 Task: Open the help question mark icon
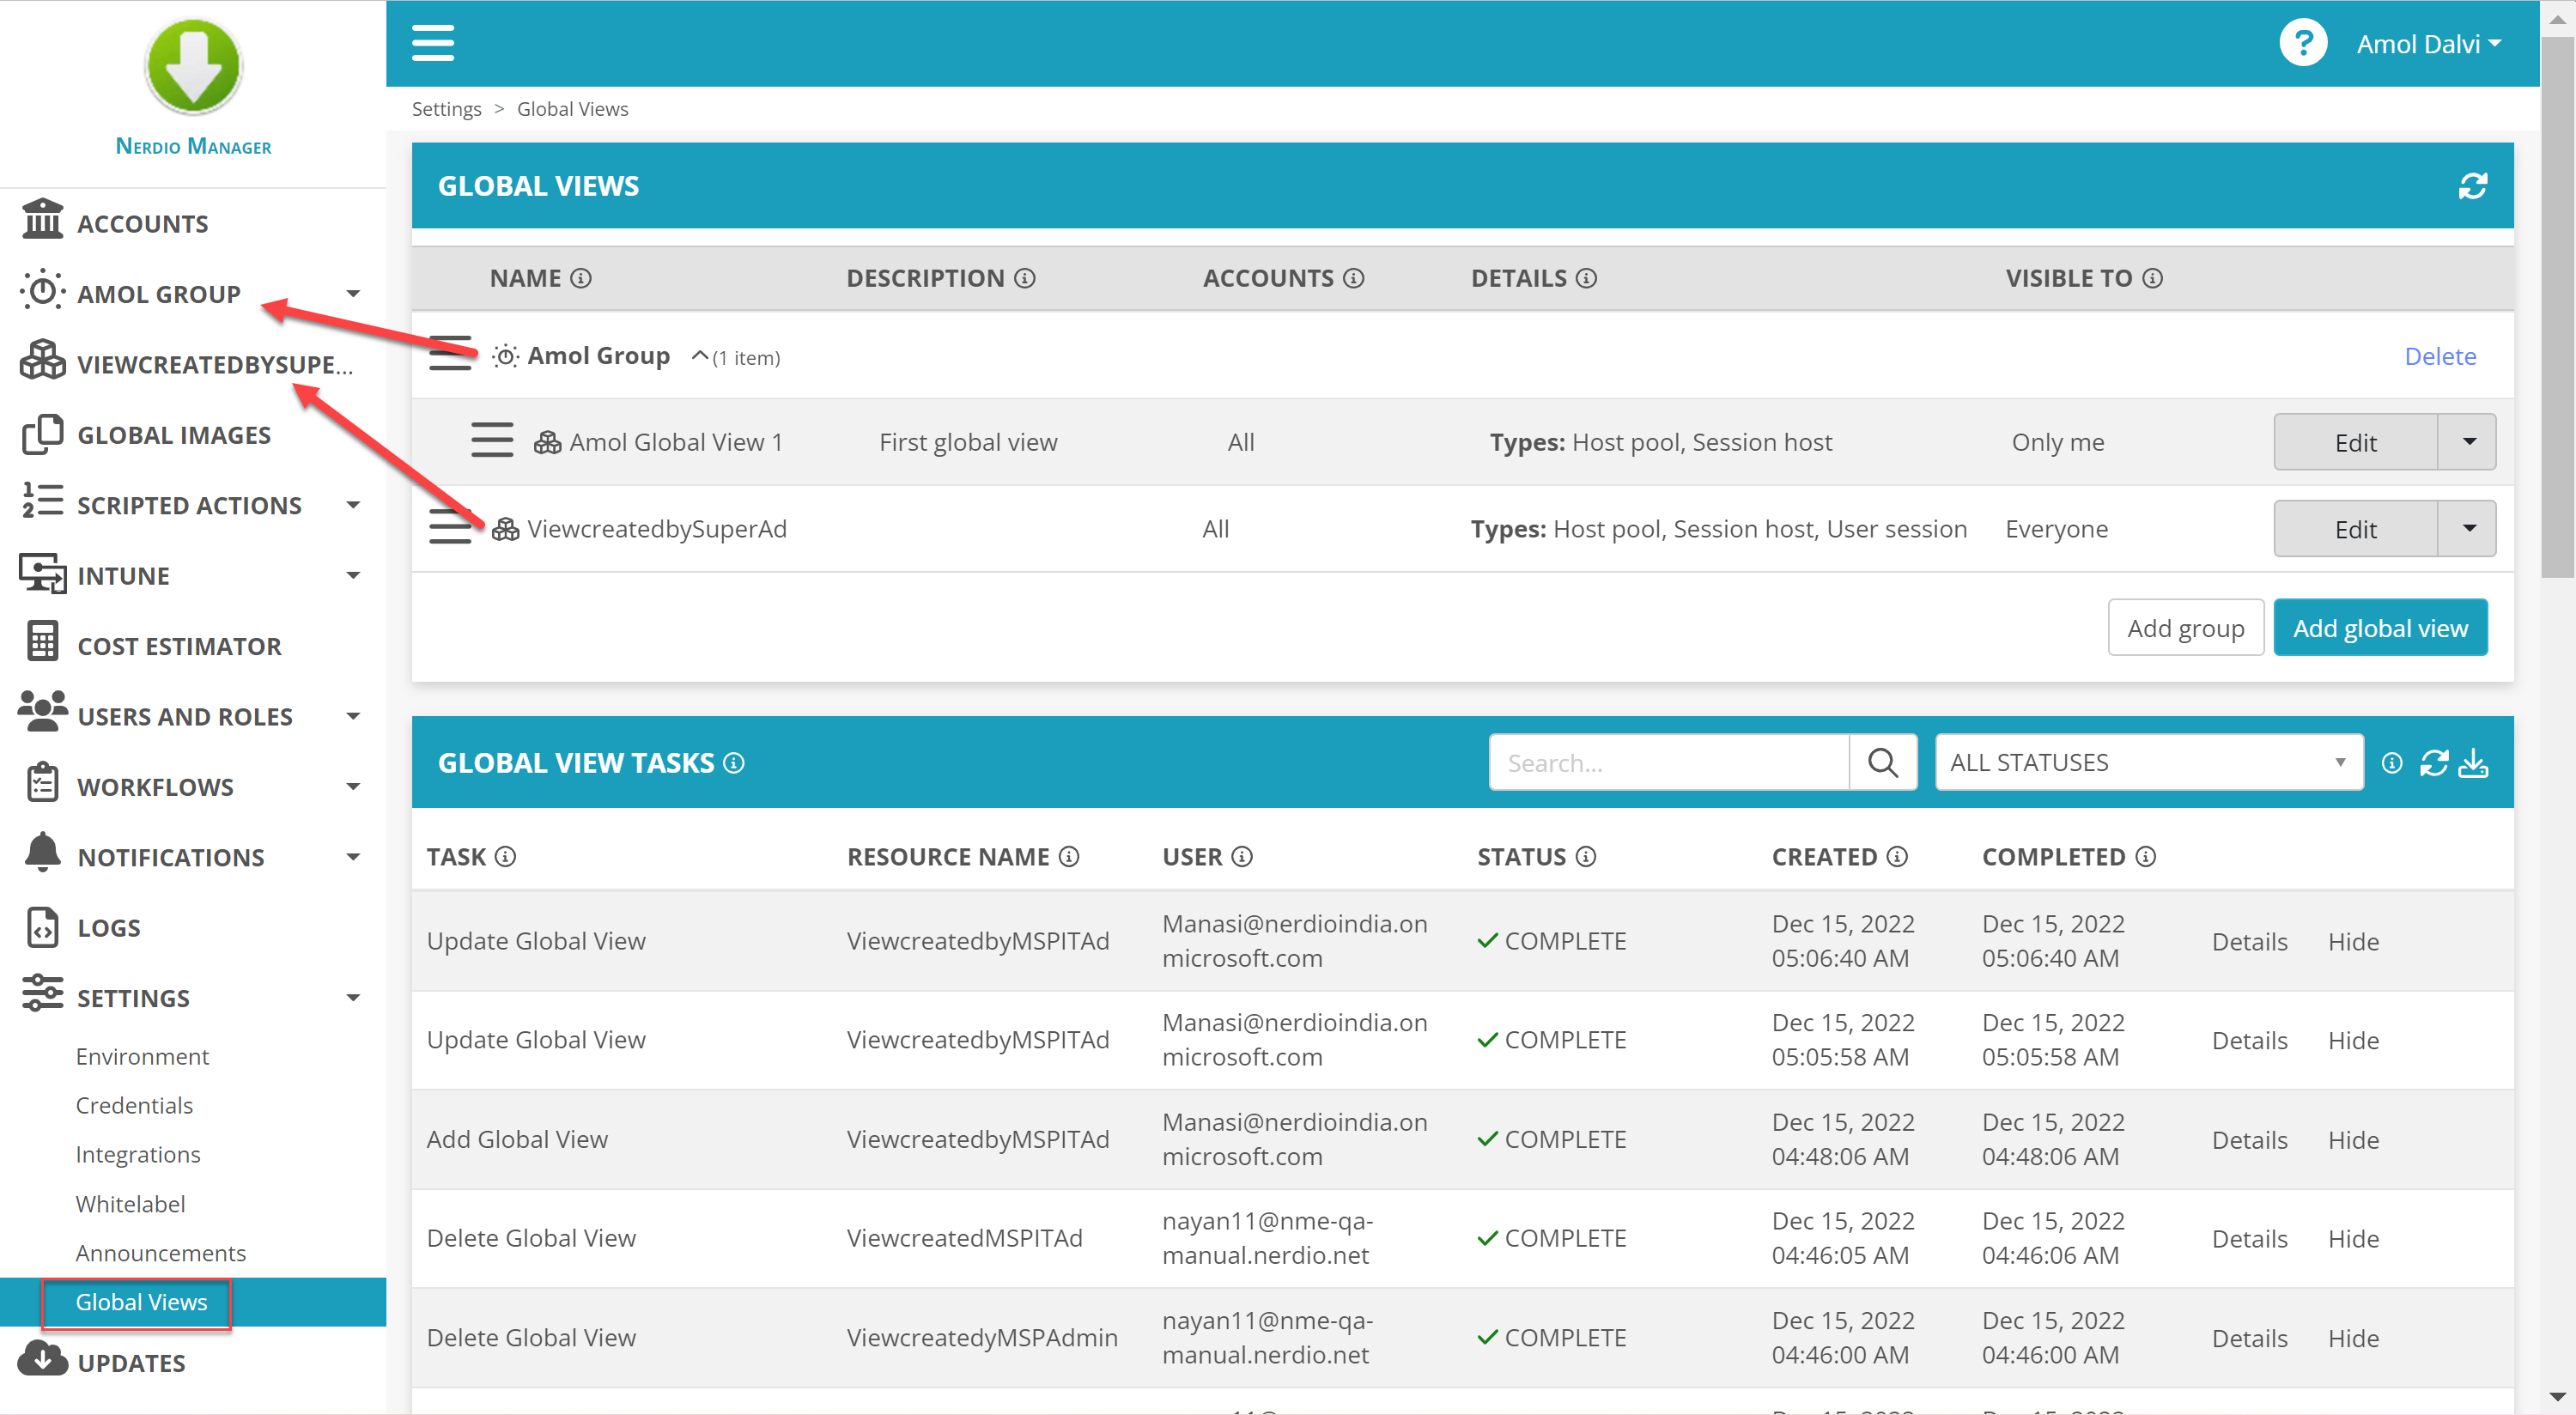[2302, 43]
